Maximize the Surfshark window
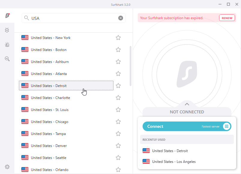This screenshot has width=241, height=174. click(x=228, y=4)
